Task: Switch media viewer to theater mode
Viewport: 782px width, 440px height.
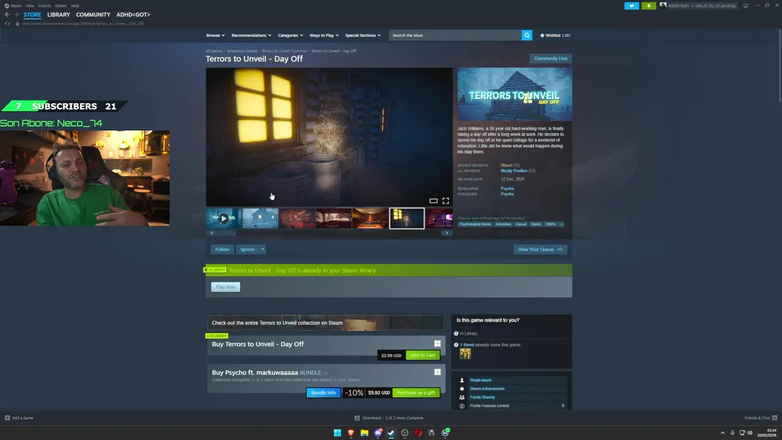Action: click(x=433, y=200)
